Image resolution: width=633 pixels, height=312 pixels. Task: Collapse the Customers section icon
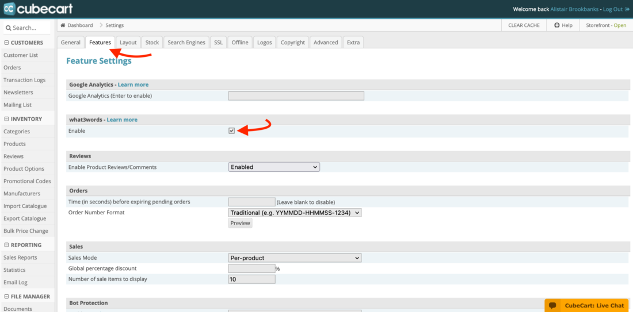[6, 43]
